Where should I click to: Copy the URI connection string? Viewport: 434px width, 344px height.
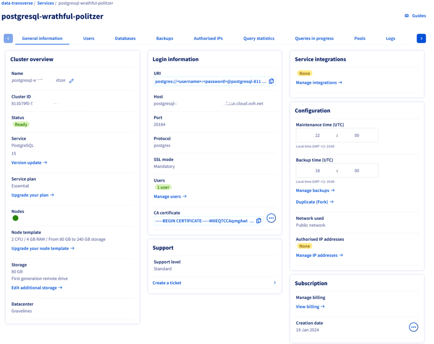coord(271,81)
